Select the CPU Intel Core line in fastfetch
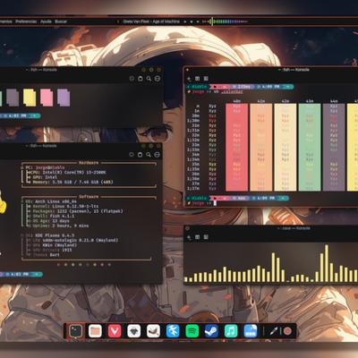This screenshot has width=358, height=358. (x=66, y=173)
